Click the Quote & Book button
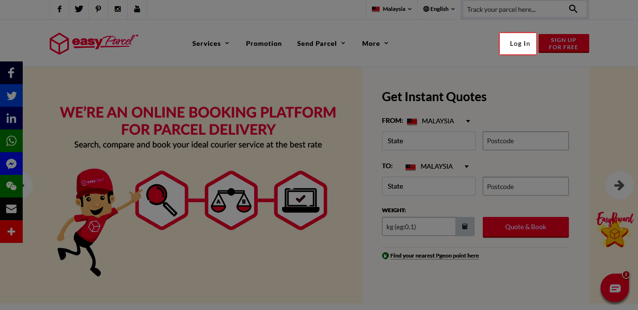Image resolution: width=638 pixels, height=310 pixels. click(526, 227)
